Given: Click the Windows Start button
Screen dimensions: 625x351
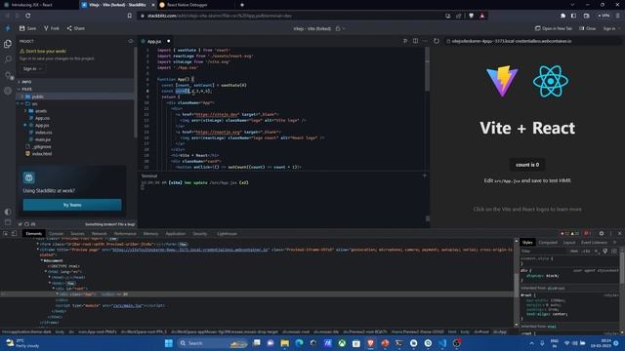Looking at the screenshot, I should tap(169, 342).
